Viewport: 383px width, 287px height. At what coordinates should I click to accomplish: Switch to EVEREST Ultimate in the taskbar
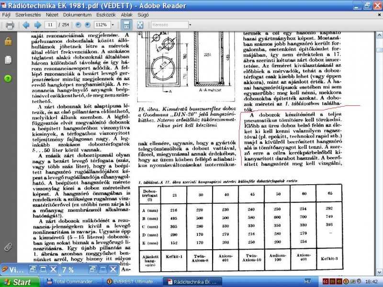coord(132,282)
